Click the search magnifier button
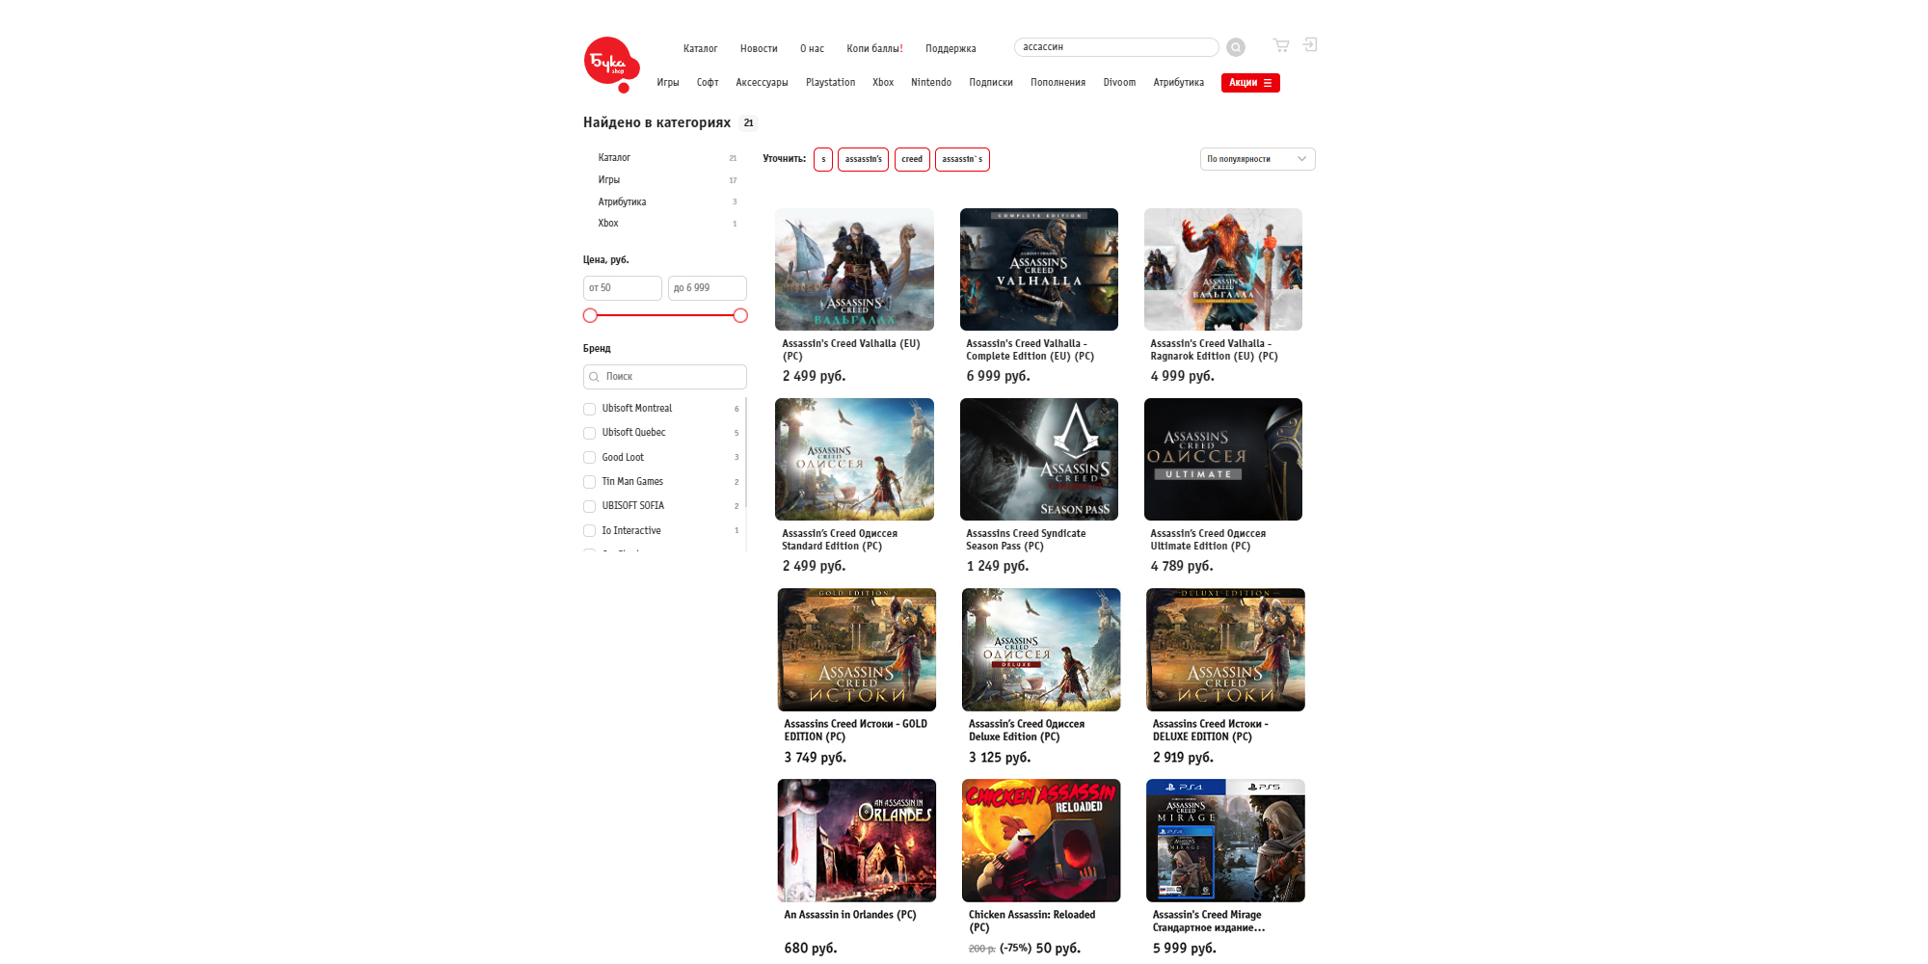The image size is (1928, 964). [x=1235, y=47]
